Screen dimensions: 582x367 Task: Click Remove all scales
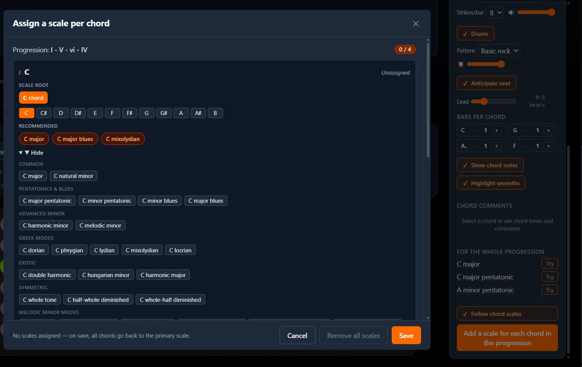tap(354, 335)
